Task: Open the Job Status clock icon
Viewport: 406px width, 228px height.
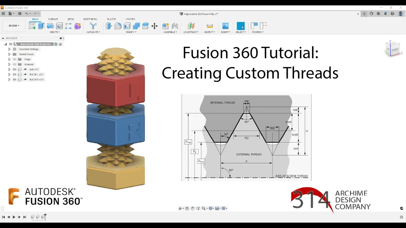Action: 378,14
